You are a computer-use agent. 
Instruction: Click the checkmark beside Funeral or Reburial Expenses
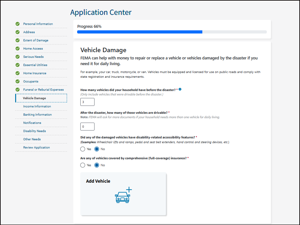click(18, 90)
